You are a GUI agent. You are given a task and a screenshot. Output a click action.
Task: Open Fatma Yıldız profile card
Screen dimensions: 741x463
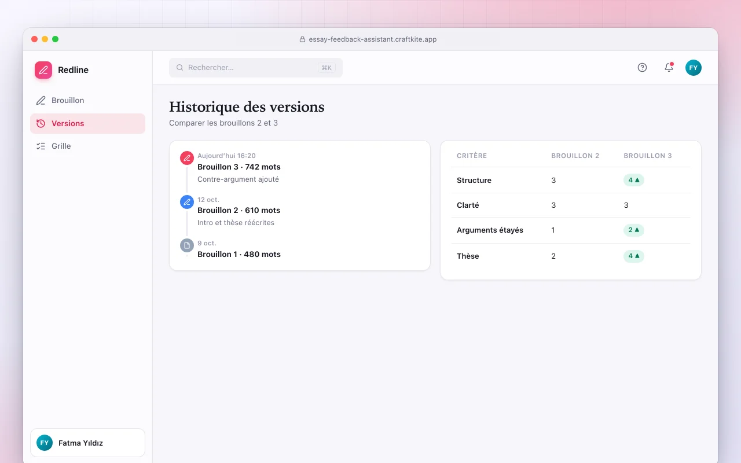87,443
